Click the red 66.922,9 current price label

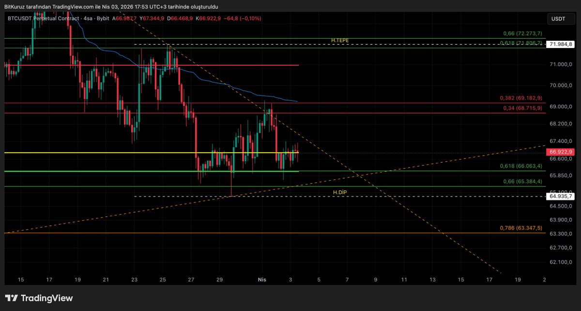pos(560,152)
